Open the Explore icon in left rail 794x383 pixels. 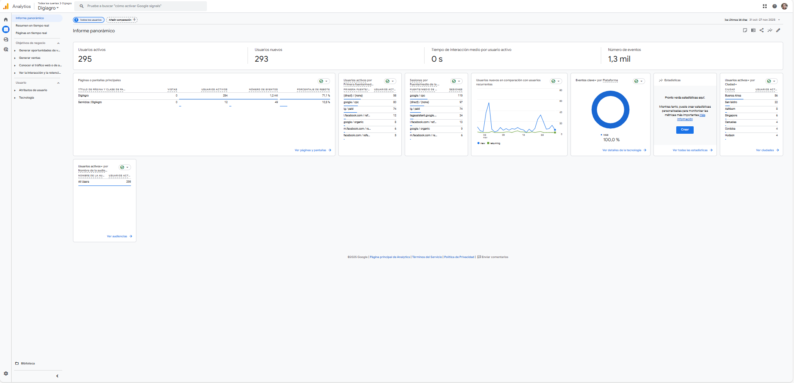click(x=6, y=39)
